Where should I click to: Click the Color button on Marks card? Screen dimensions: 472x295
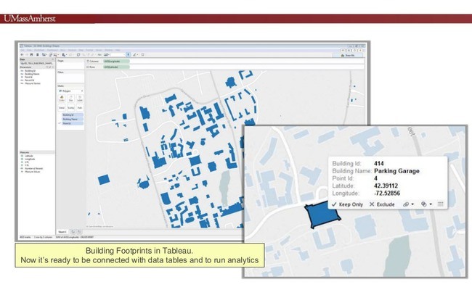(x=62, y=99)
